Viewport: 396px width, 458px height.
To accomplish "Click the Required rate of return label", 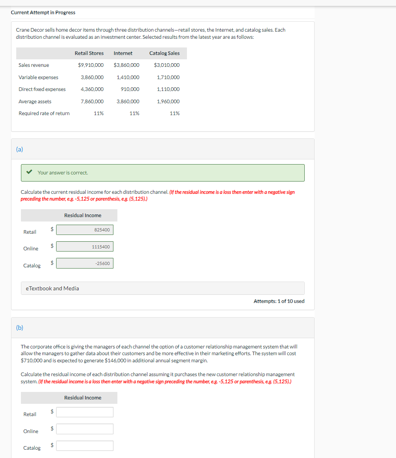I will coord(44,114).
